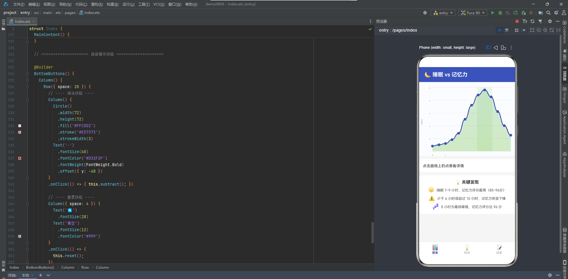Click the hot reload rerun icon

click(516, 13)
